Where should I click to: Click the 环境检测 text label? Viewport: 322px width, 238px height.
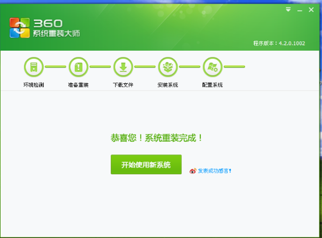pyautogui.click(x=34, y=85)
